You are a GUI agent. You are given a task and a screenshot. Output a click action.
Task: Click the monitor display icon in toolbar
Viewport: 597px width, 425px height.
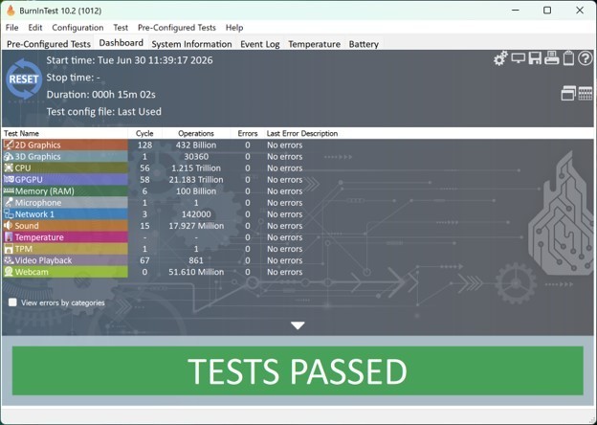[x=518, y=58]
